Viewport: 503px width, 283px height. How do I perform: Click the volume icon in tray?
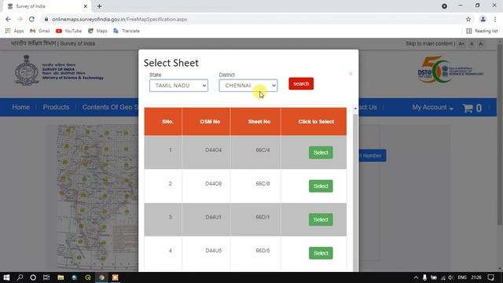tap(451, 277)
